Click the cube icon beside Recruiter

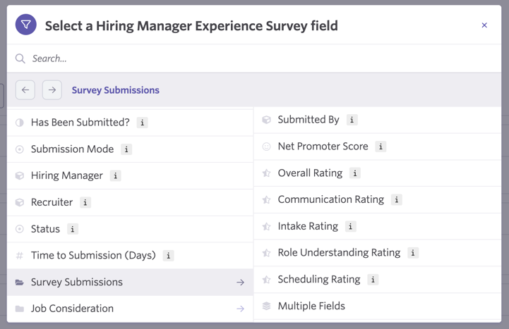[20, 202]
